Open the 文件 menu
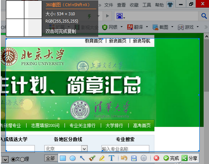This screenshot has height=164, width=209. (109, 5)
